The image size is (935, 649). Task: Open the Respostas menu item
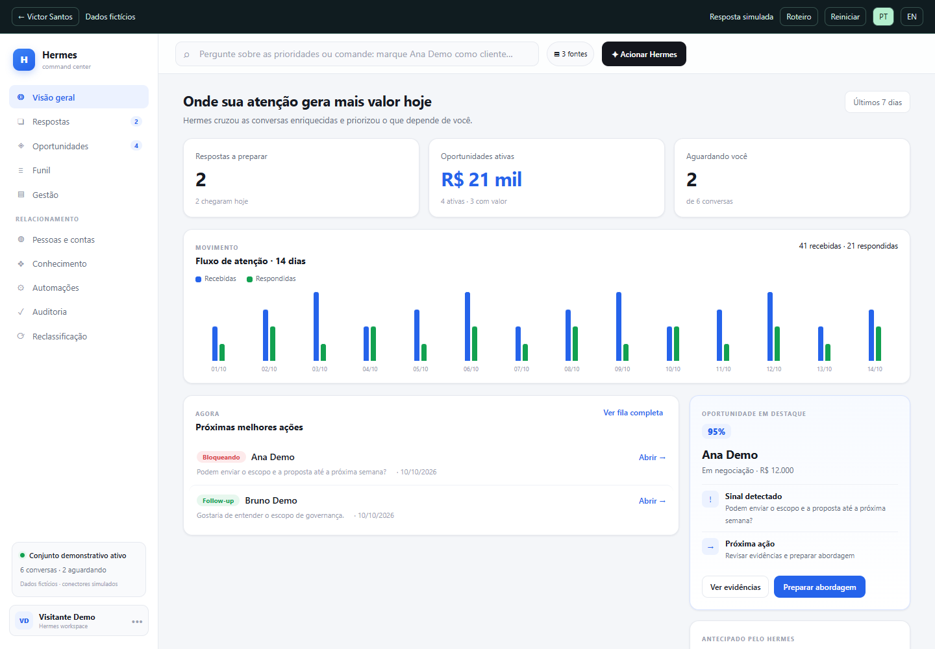click(79, 121)
